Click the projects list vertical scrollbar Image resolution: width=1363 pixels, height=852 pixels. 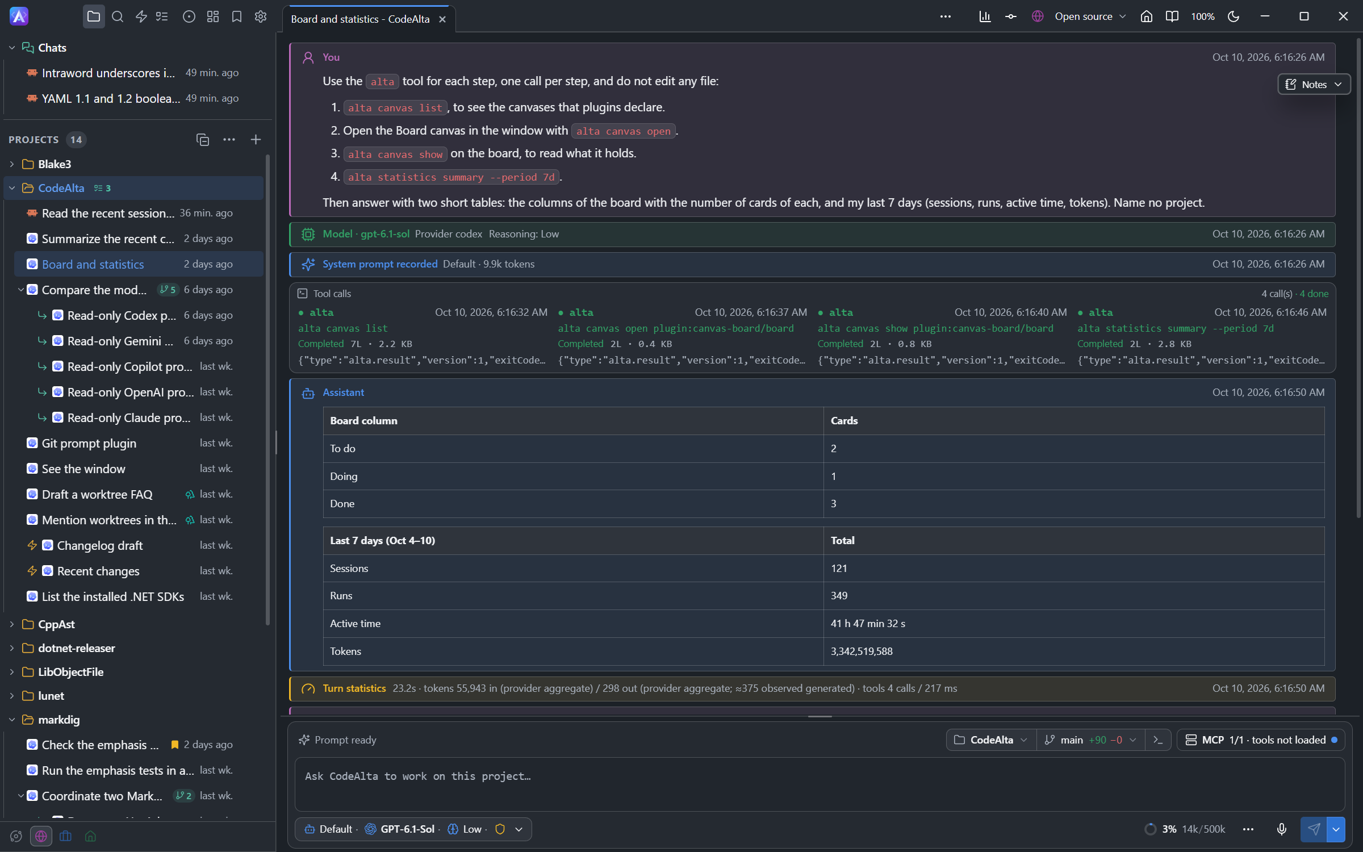[267, 390]
